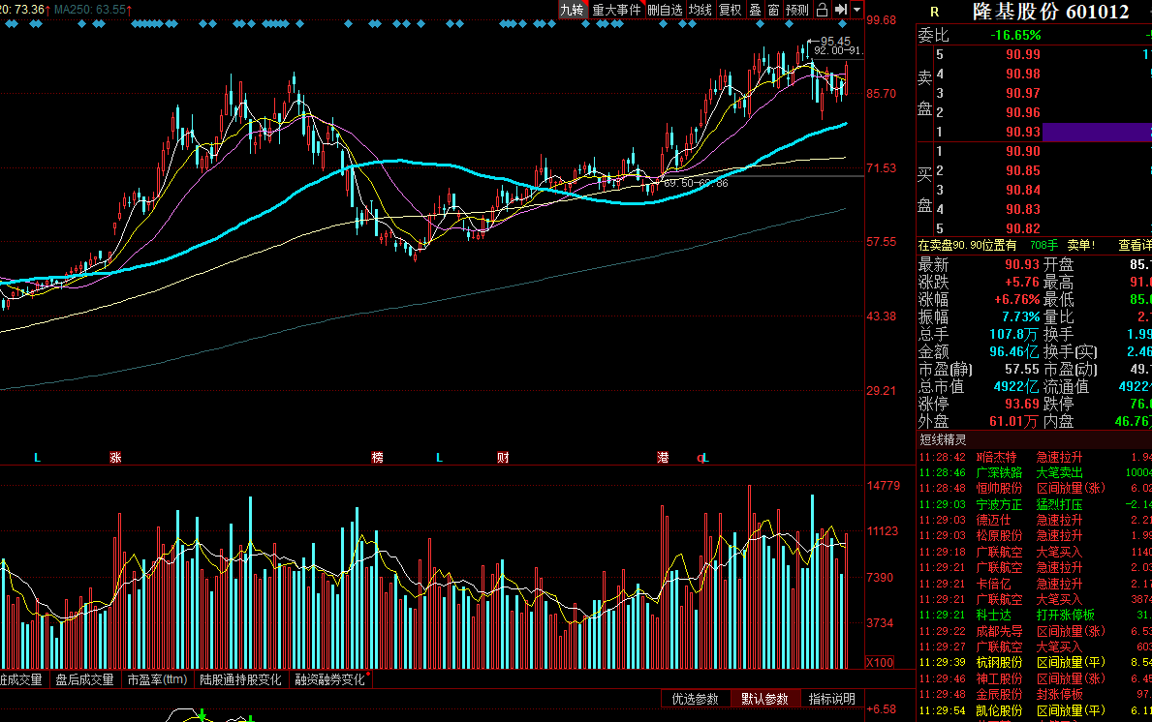The height and width of the screenshot is (722, 1152).
Task: Open 凯伦股份 区间放量 entry
Action: (1035, 710)
